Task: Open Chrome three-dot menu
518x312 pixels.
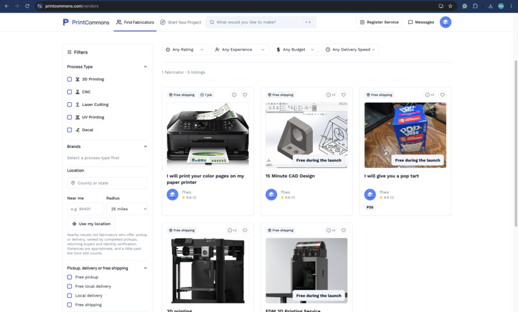Action: 511,6
